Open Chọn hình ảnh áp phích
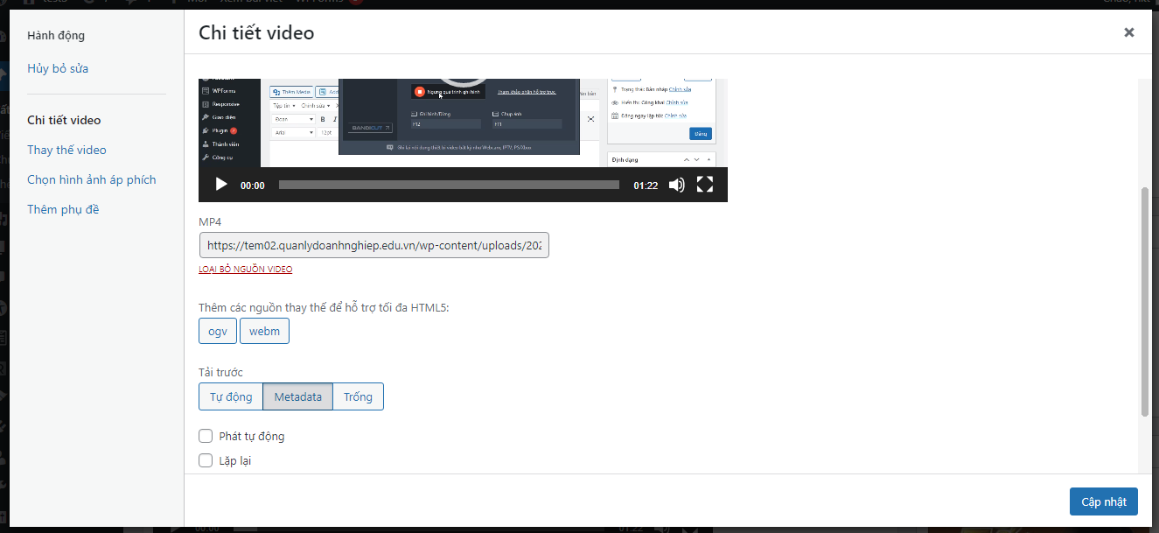This screenshot has height=533, width=1159. pyautogui.click(x=91, y=179)
